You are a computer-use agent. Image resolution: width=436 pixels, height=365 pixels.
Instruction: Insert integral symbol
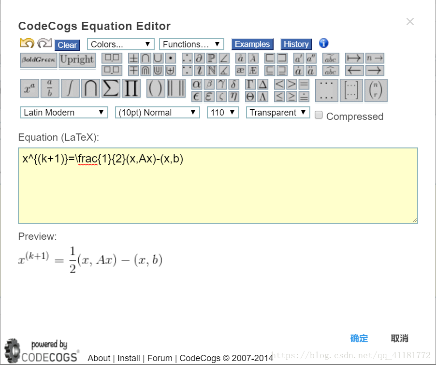point(71,88)
